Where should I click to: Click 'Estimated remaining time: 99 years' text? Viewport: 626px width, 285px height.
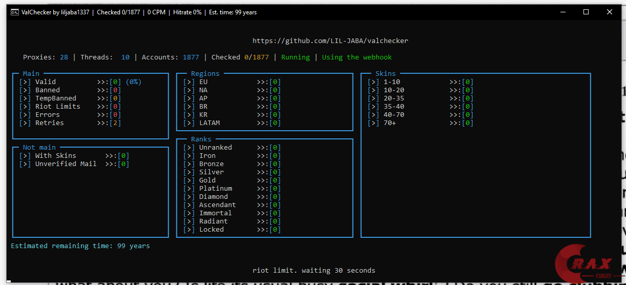80,246
